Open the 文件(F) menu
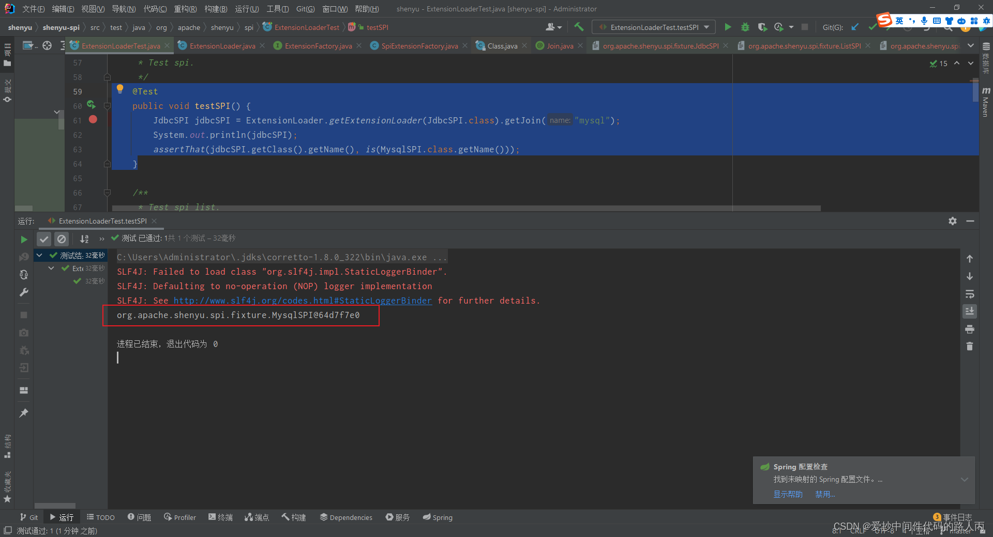This screenshot has height=537, width=993. 33,9
